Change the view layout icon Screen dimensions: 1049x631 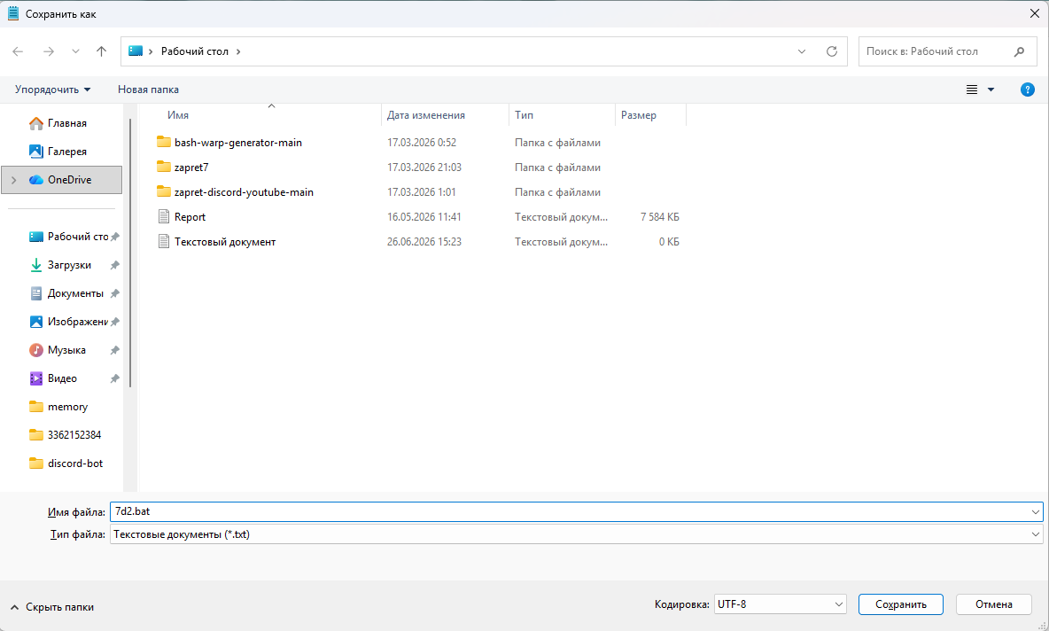point(972,90)
